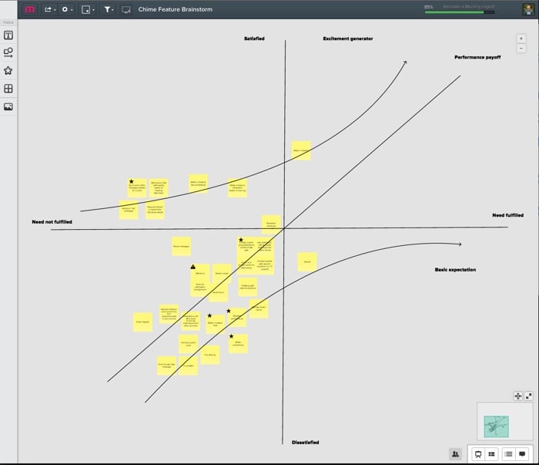Toggle the collaborators people panel
Image resolution: width=539 pixels, height=465 pixels.
(455, 454)
